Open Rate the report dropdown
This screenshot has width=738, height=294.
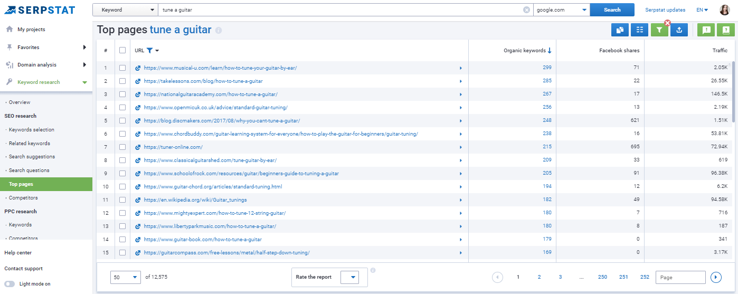pos(349,277)
